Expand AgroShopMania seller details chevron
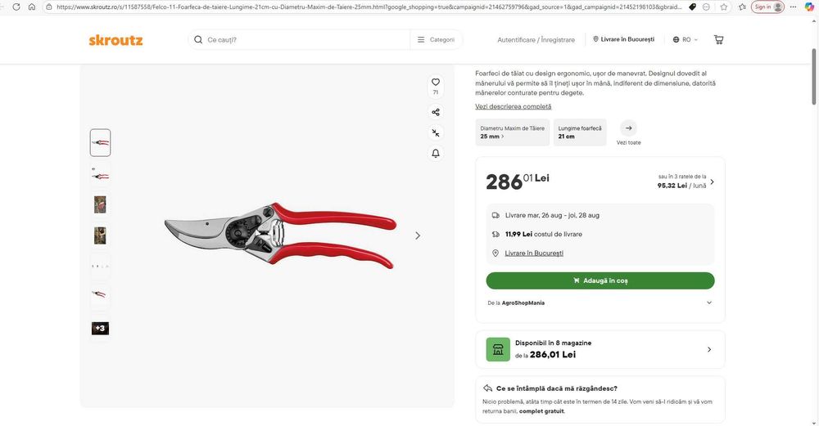 [708, 303]
